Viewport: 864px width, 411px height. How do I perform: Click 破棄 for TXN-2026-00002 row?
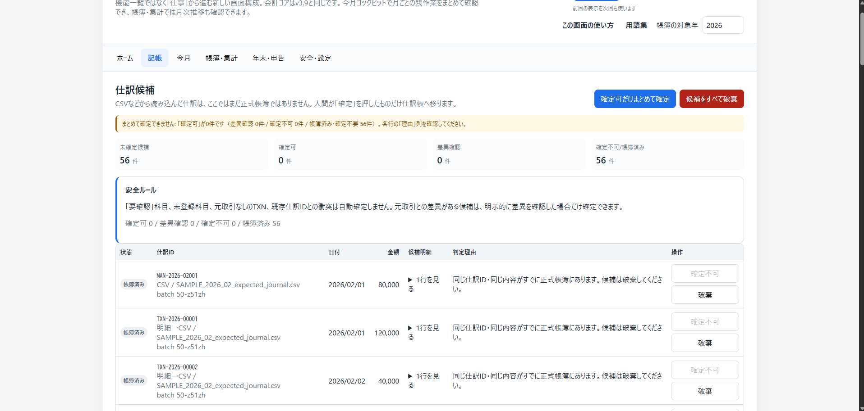pyautogui.click(x=705, y=391)
